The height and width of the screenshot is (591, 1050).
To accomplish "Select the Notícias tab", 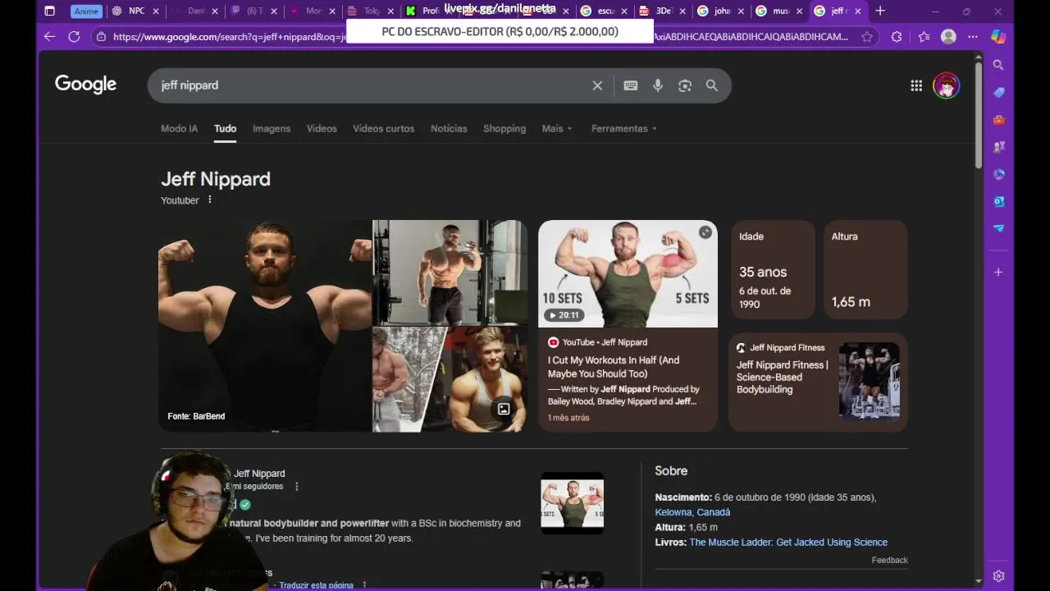I will (x=449, y=128).
